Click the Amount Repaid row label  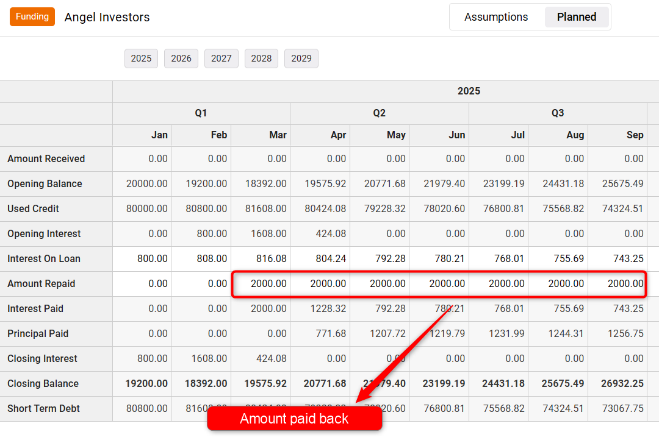point(41,284)
